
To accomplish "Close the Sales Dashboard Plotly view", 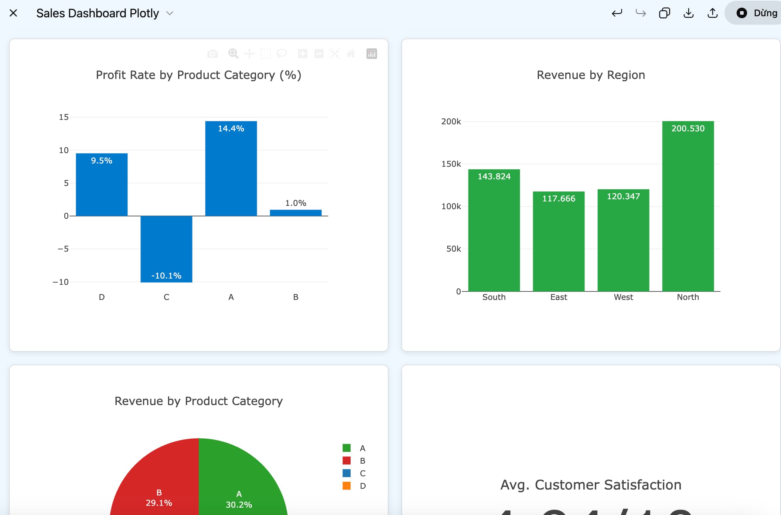I will [x=13, y=13].
